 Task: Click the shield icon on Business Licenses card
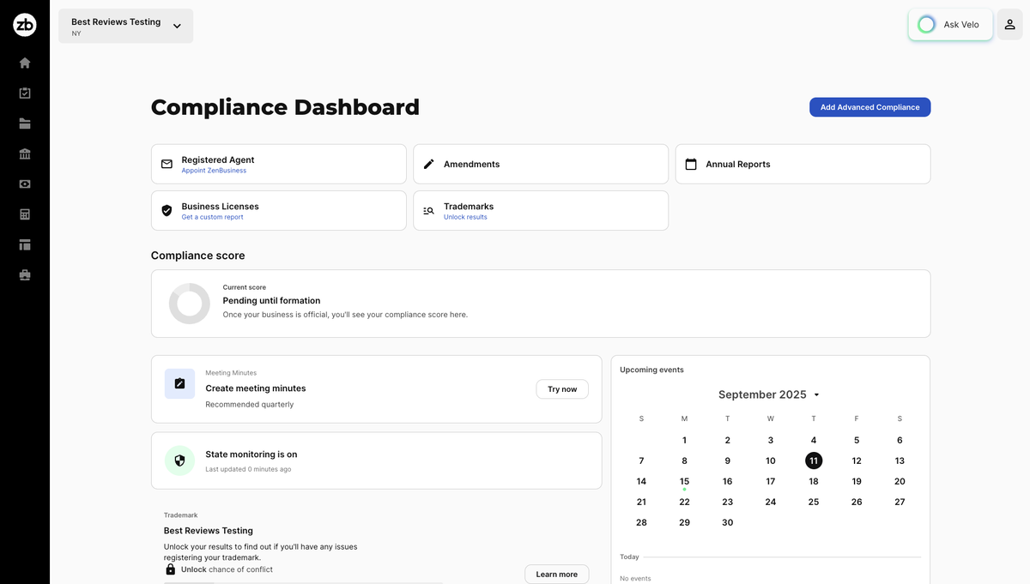coord(167,210)
